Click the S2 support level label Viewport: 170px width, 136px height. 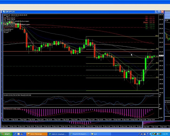point(150,26)
